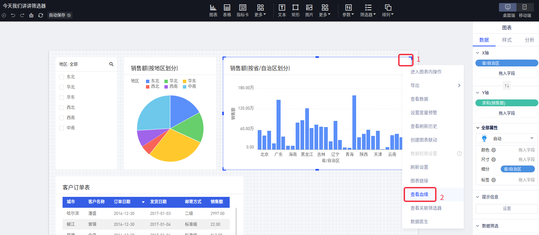539x235 pixels.
Task: Swap X and Y axes icon
Action: [507, 86]
